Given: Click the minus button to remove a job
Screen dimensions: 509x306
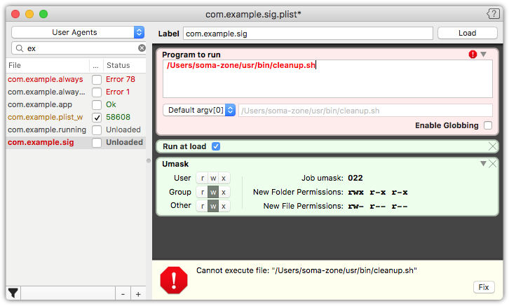Looking at the screenshot, I should click(x=123, y=293).
